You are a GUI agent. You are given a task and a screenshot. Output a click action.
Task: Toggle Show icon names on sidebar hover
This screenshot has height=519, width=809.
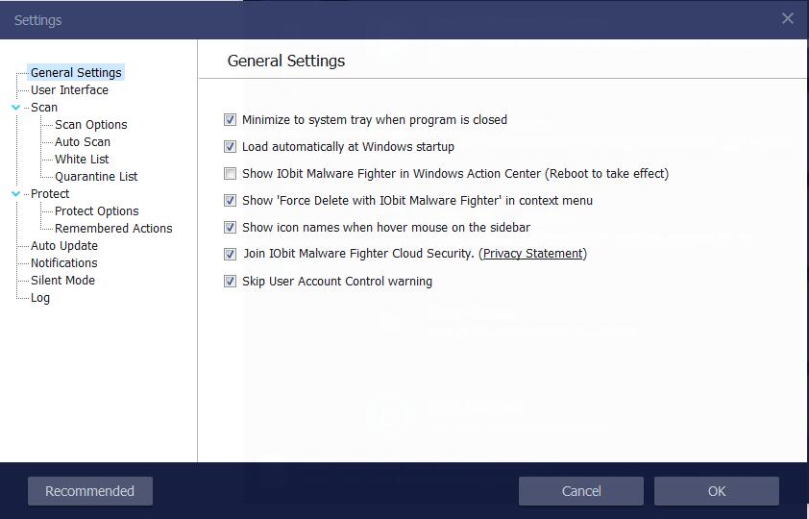pyautogui.click(x=230, y=227)
